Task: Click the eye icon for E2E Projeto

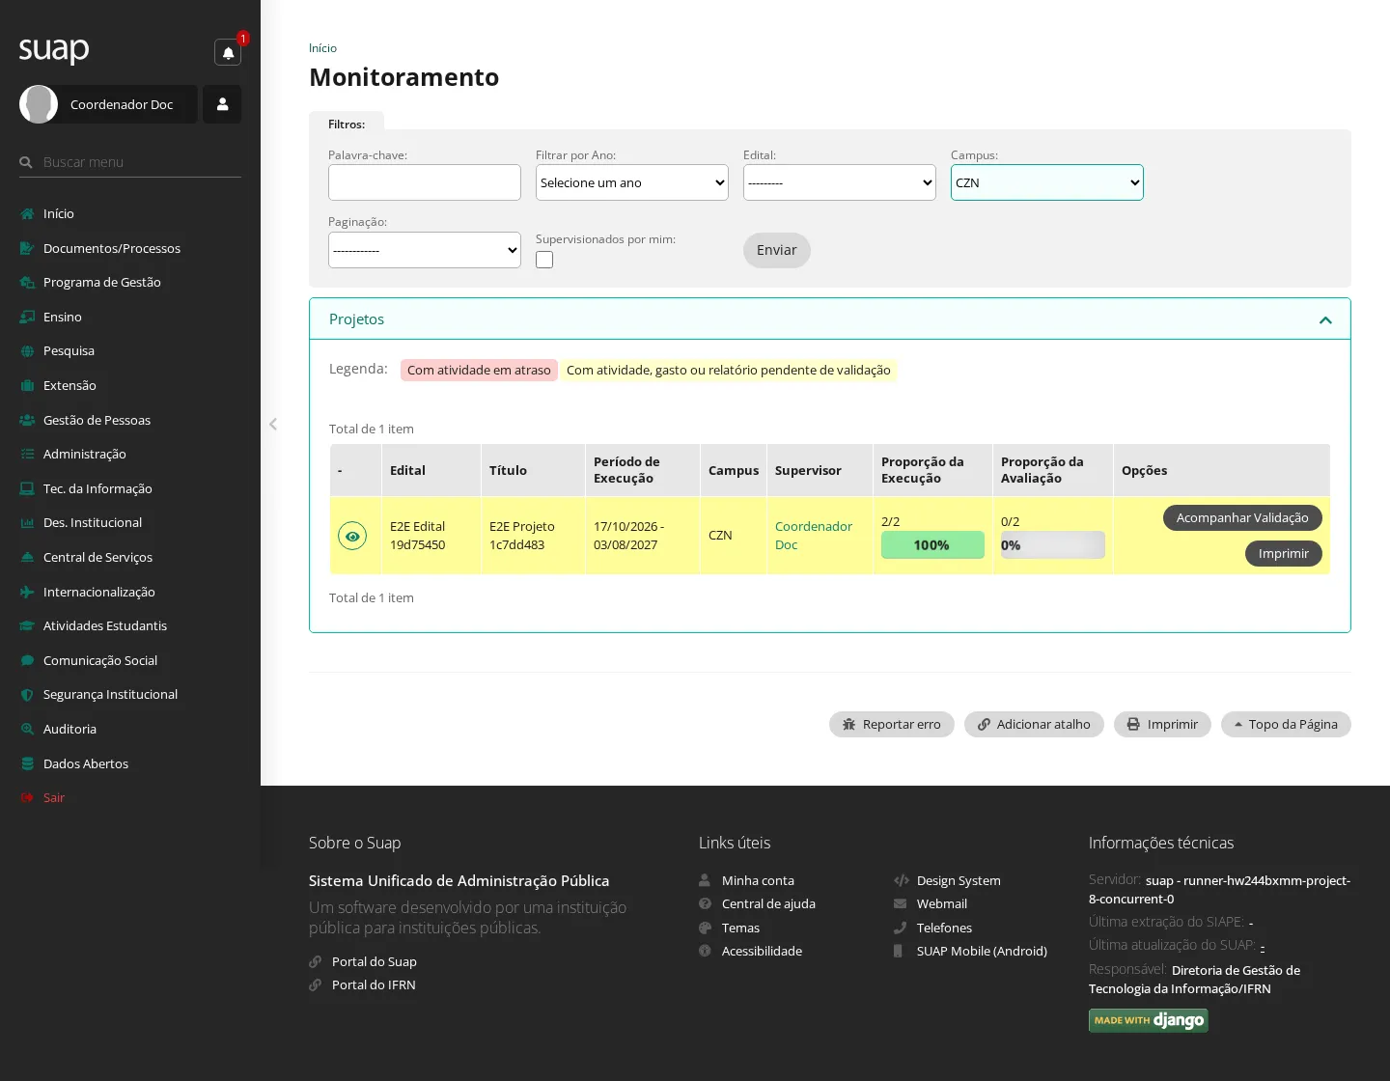Action: click(352, 536)
